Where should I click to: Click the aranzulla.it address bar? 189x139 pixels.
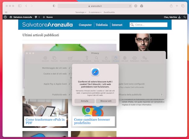[95, 6]
